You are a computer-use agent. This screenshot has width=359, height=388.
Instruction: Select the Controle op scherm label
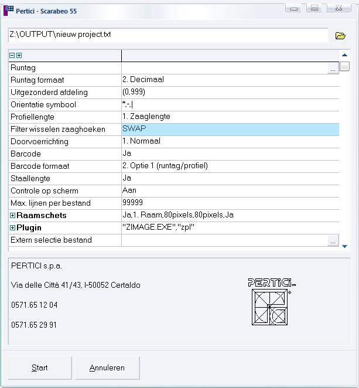[x=45, y=191]
